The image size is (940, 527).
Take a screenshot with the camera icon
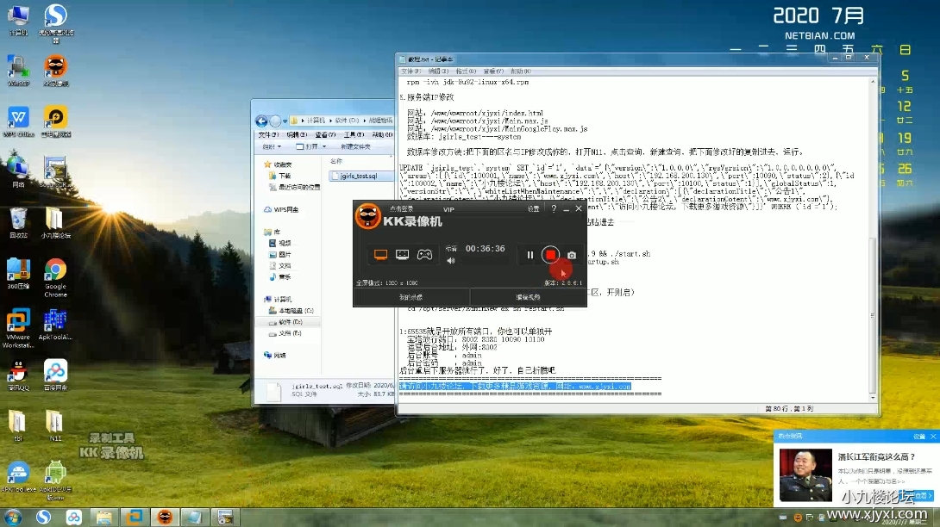point(571,255)
